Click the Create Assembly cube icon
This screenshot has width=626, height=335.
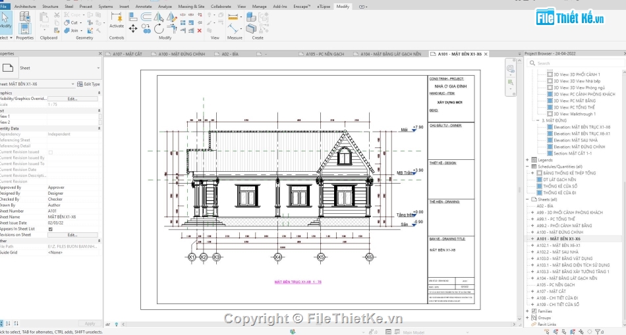251,16
